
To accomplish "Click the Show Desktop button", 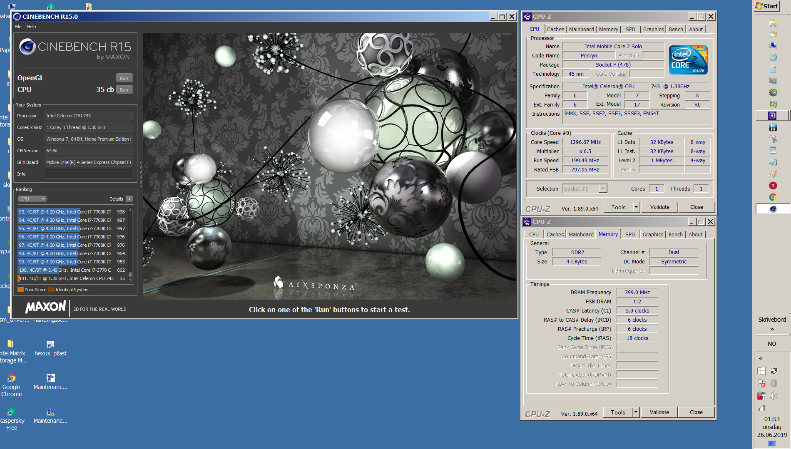I will (772, 444).
